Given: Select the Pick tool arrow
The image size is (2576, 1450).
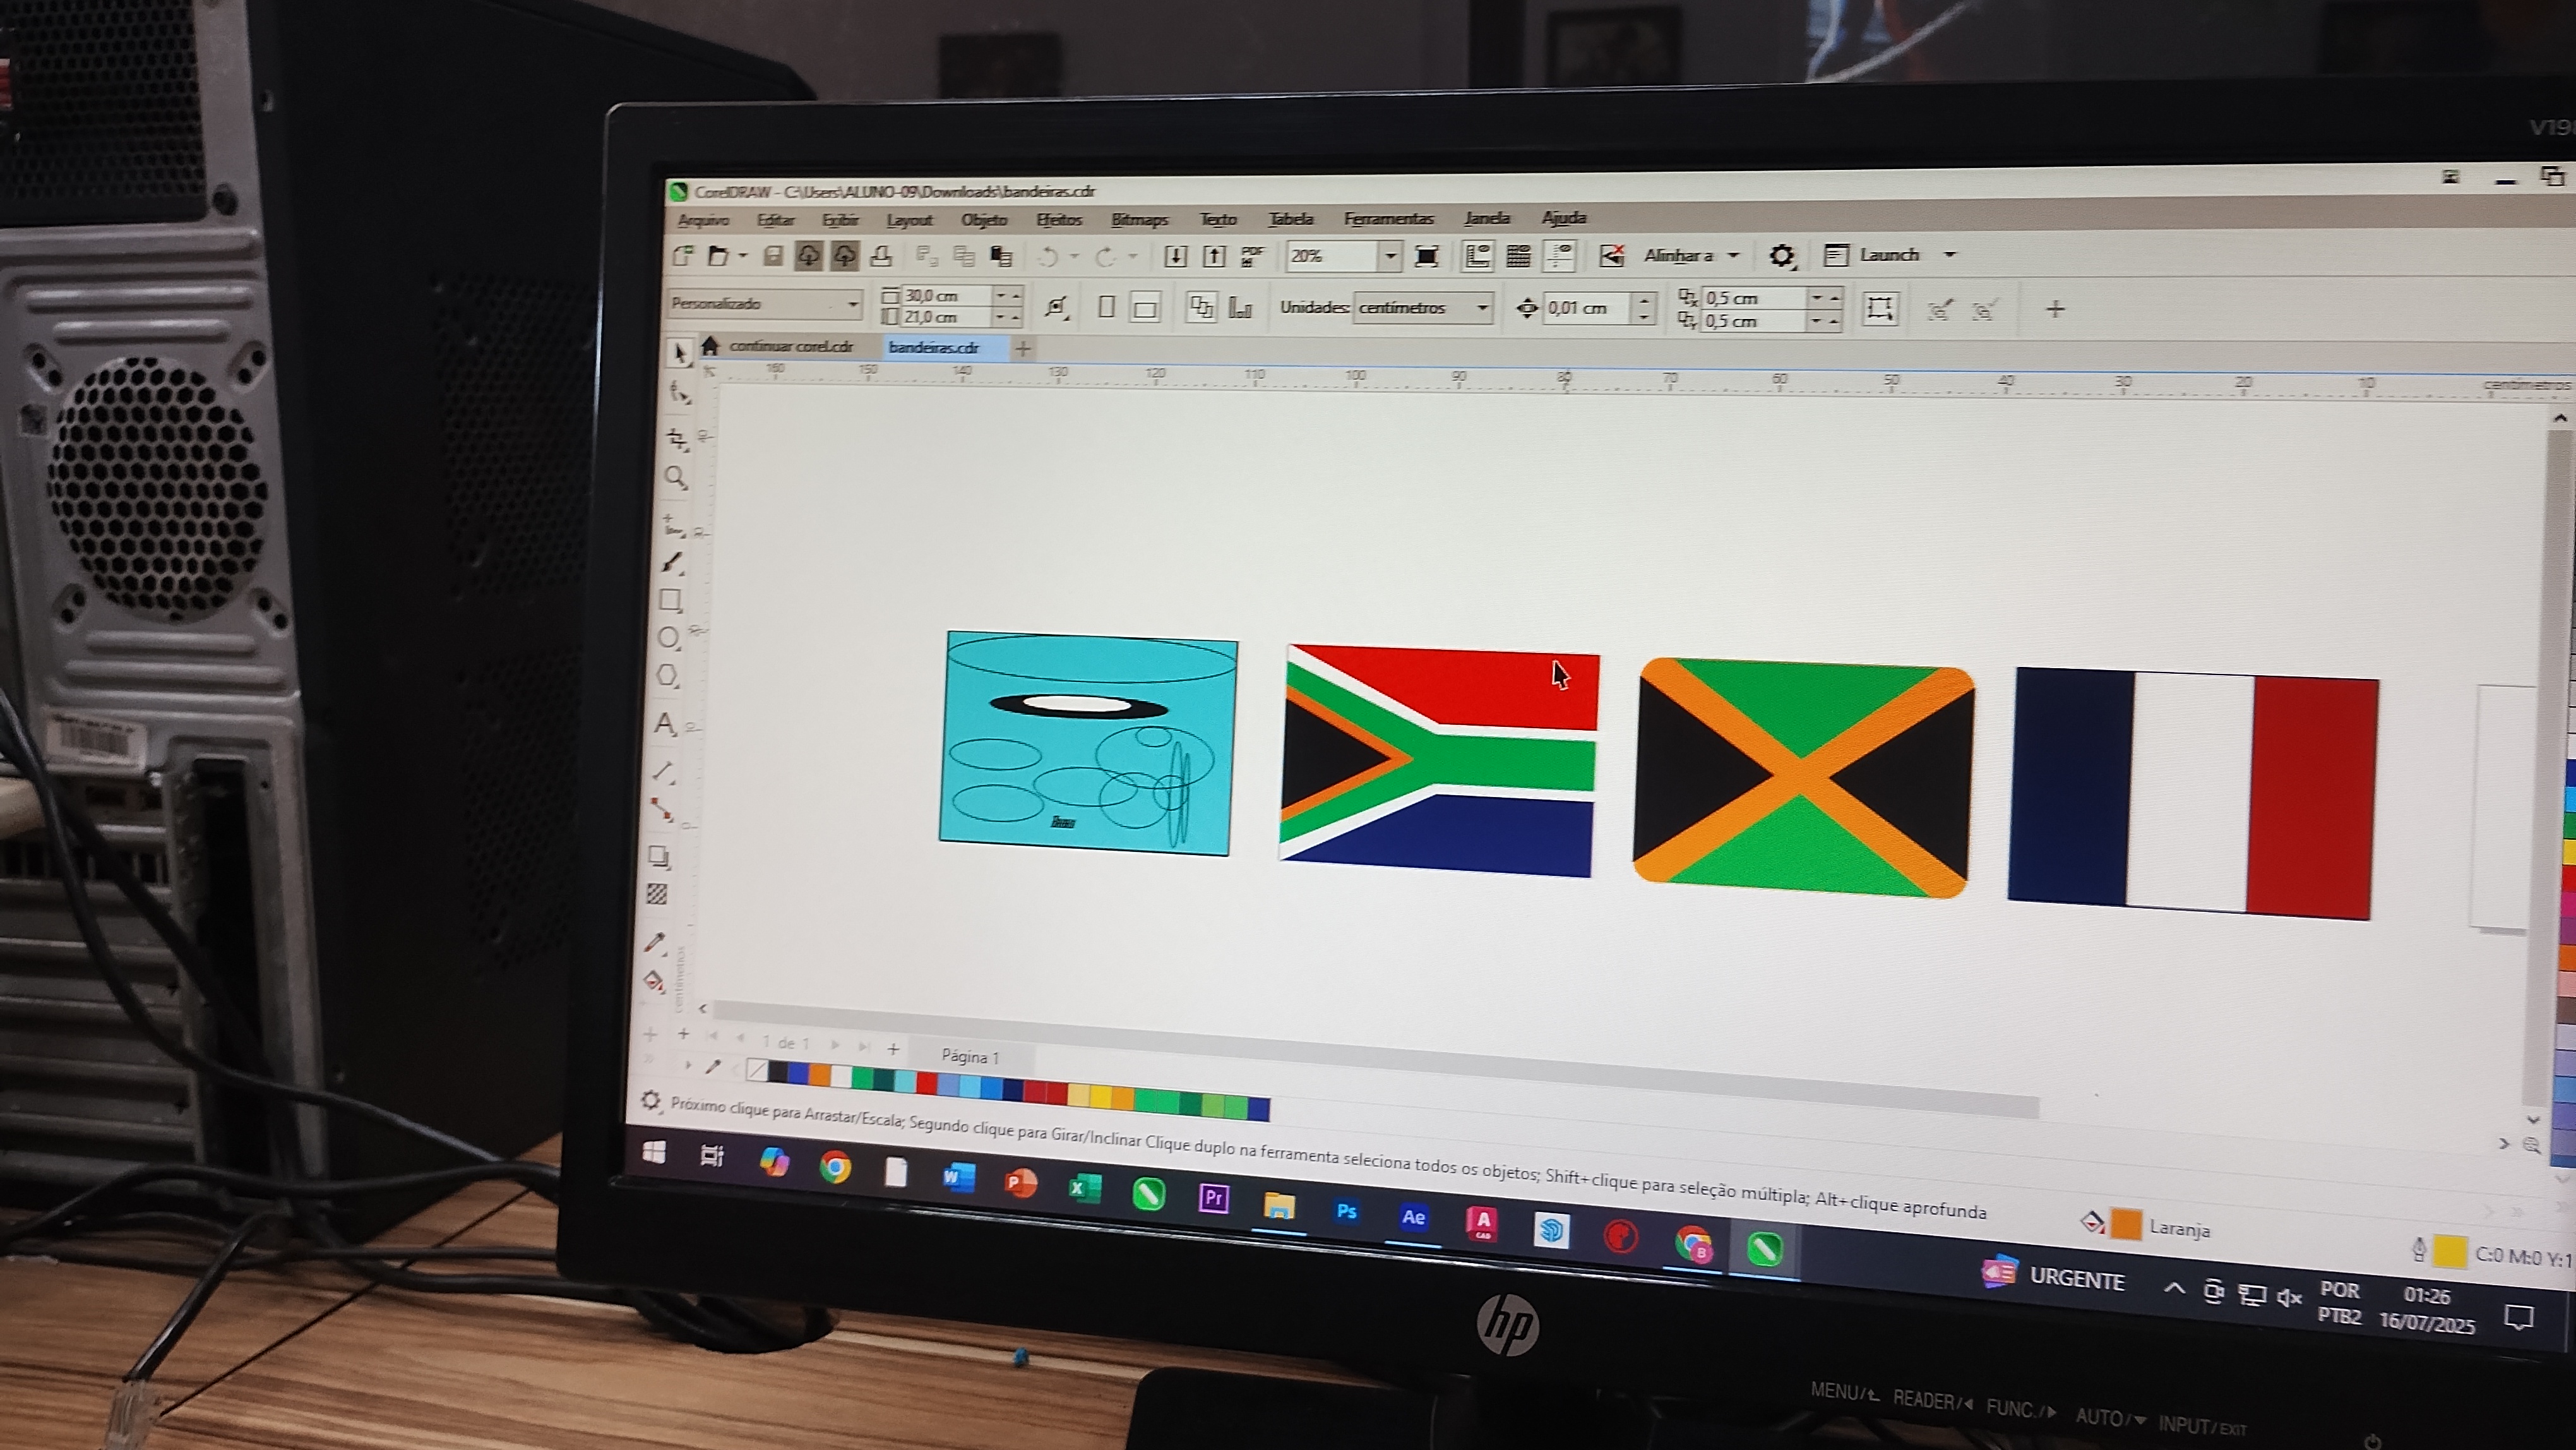Looking at the screenshot, I should pyautogui.click(x=680, y=352).
